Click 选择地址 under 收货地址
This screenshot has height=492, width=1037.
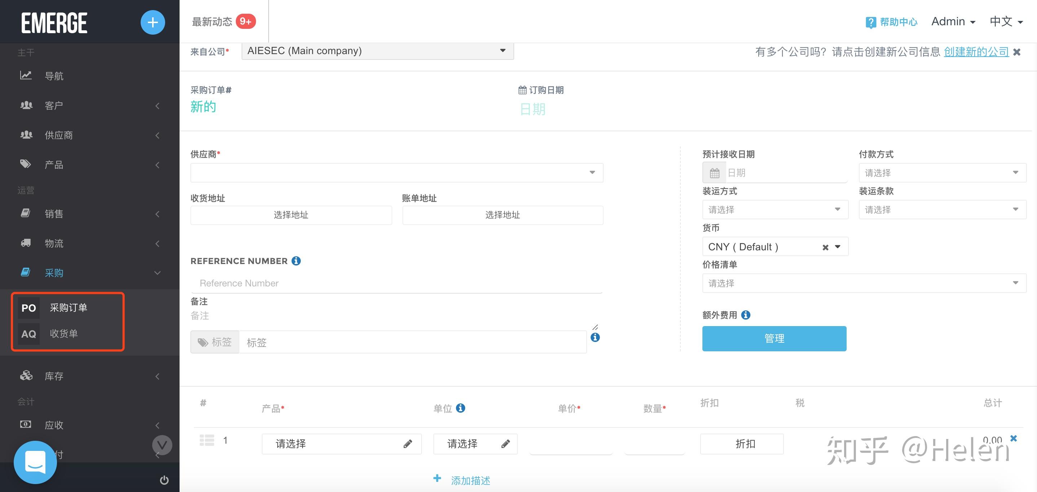tap(291, 215)
